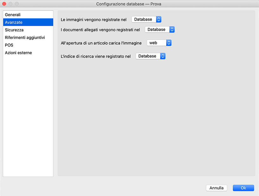This screenshot has height=196, width=259.
Task: Open the image storage location dropdown
Action: tap(146, 20)
